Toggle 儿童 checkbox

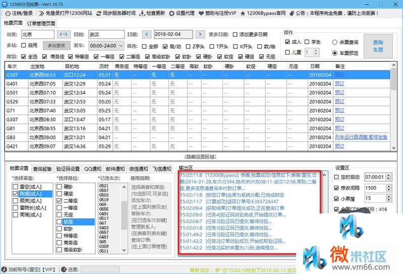(287, 52)
